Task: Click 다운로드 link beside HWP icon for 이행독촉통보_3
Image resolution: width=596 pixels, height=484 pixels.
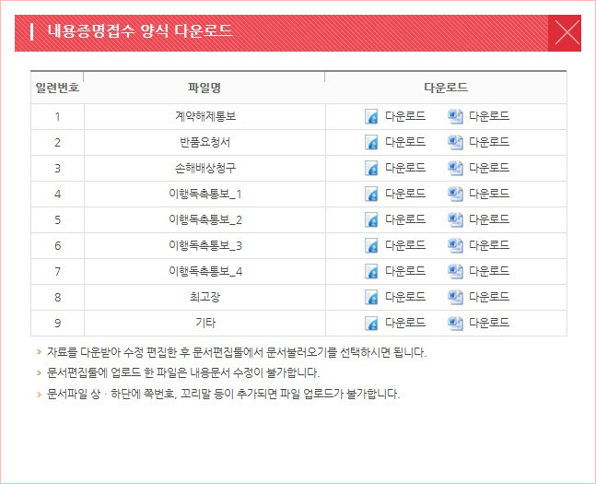Action: [405, 245]
